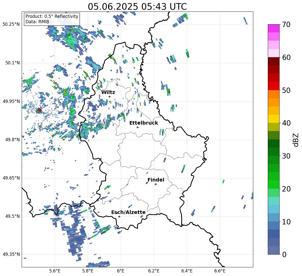Click the Ettelbruck station cross marker
The width and height of the screenshot is (302, 276).
137,127
